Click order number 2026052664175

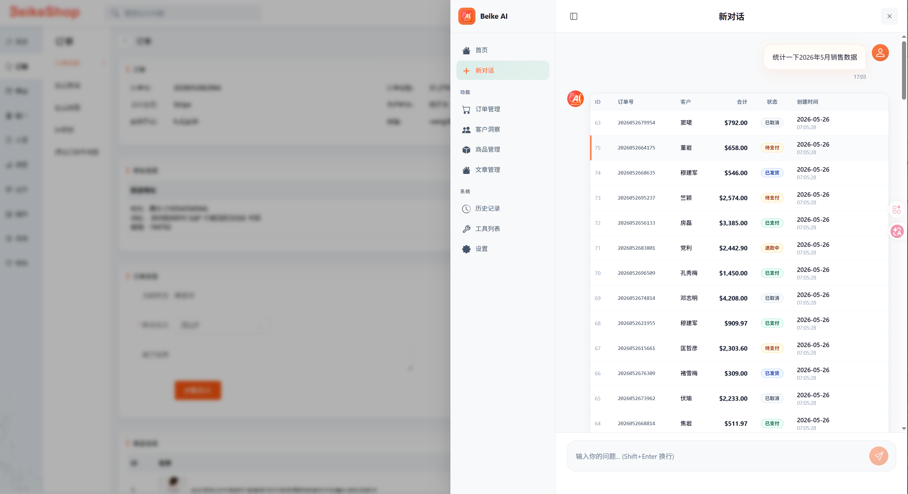coord(636,148)
